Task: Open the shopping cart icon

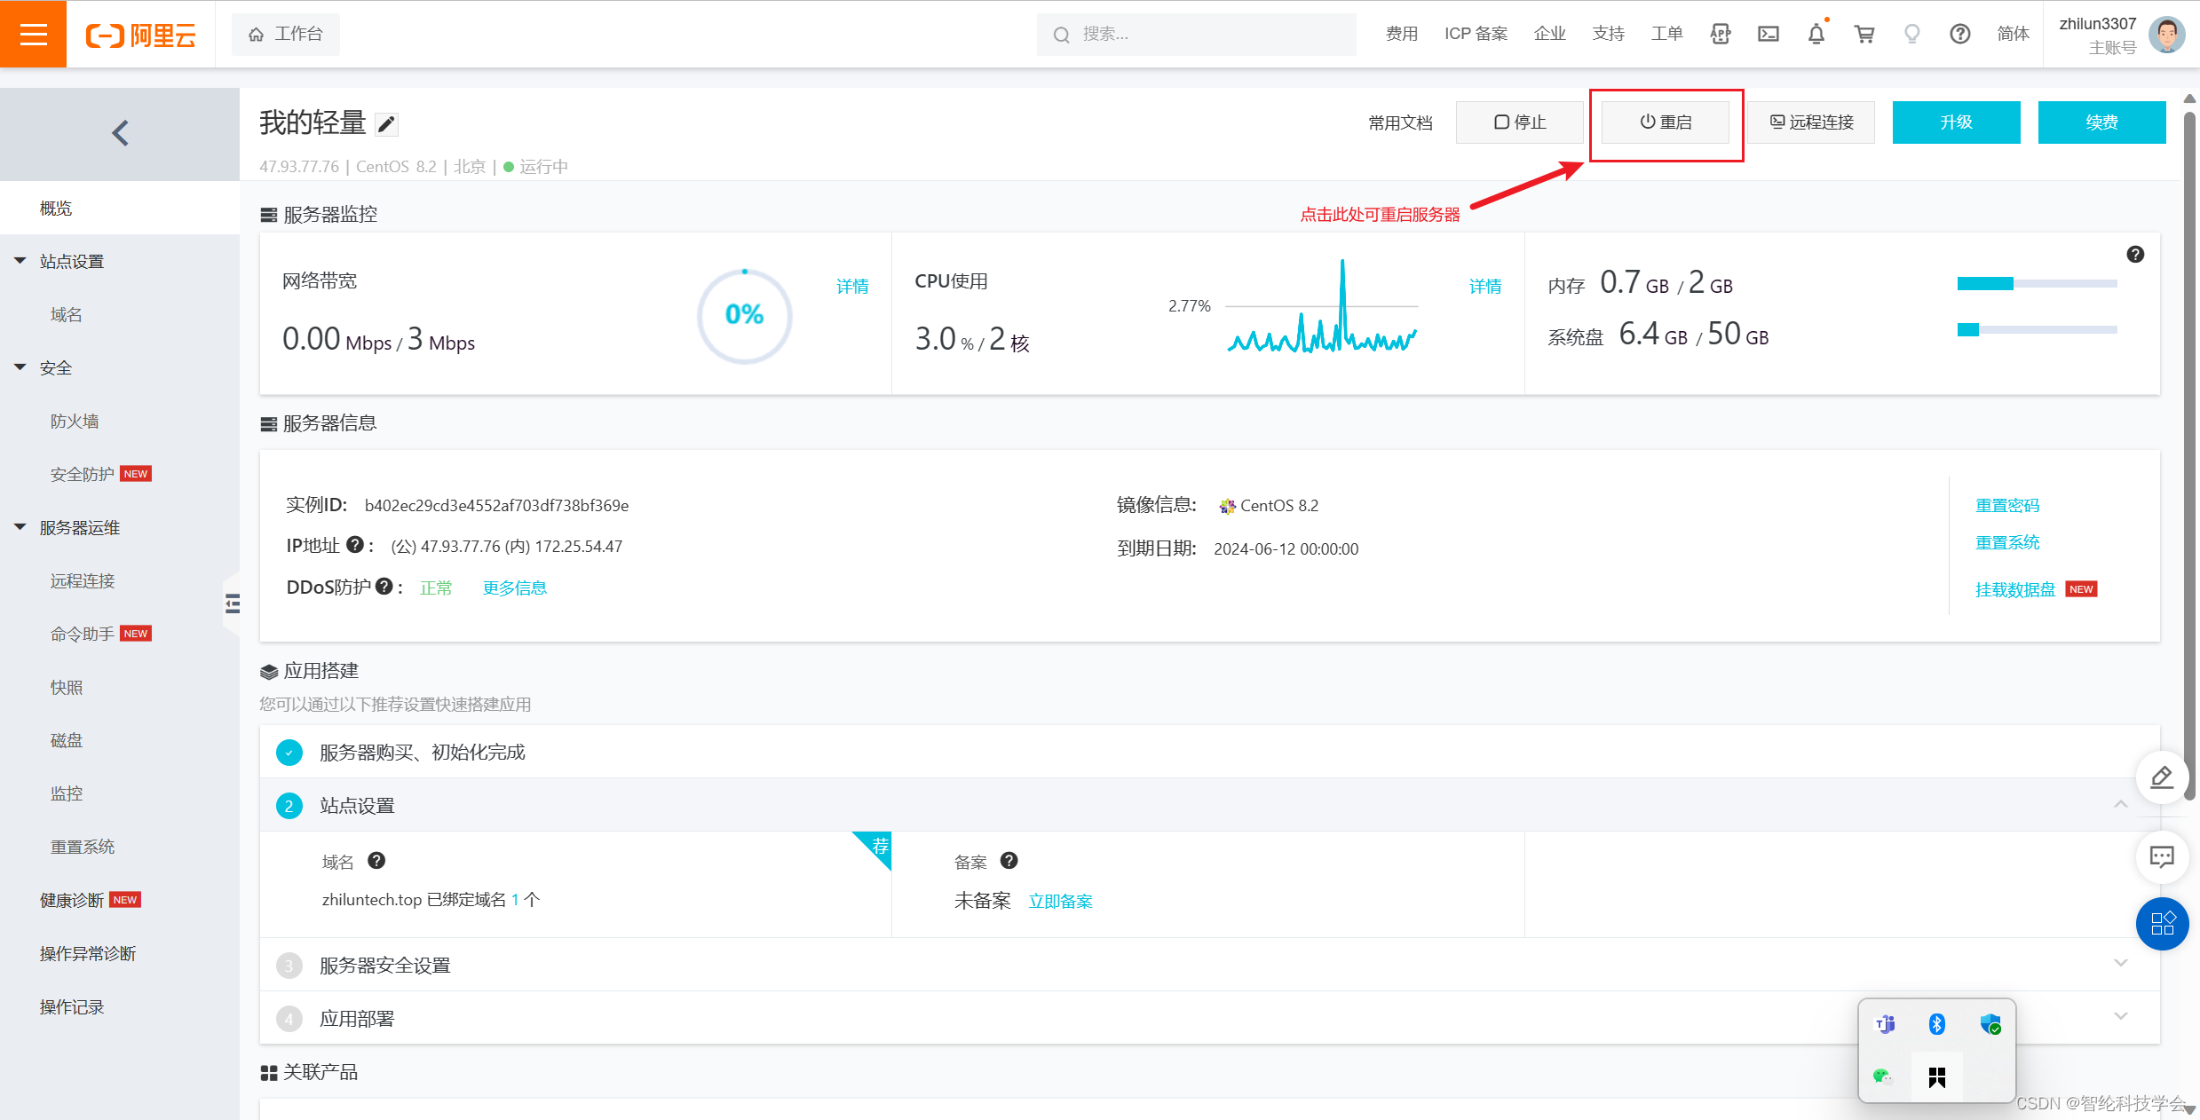Action: coord(1864,35)
